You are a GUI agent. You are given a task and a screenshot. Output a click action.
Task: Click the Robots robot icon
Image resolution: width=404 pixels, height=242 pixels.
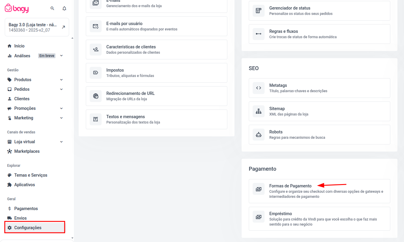[258, 135]
